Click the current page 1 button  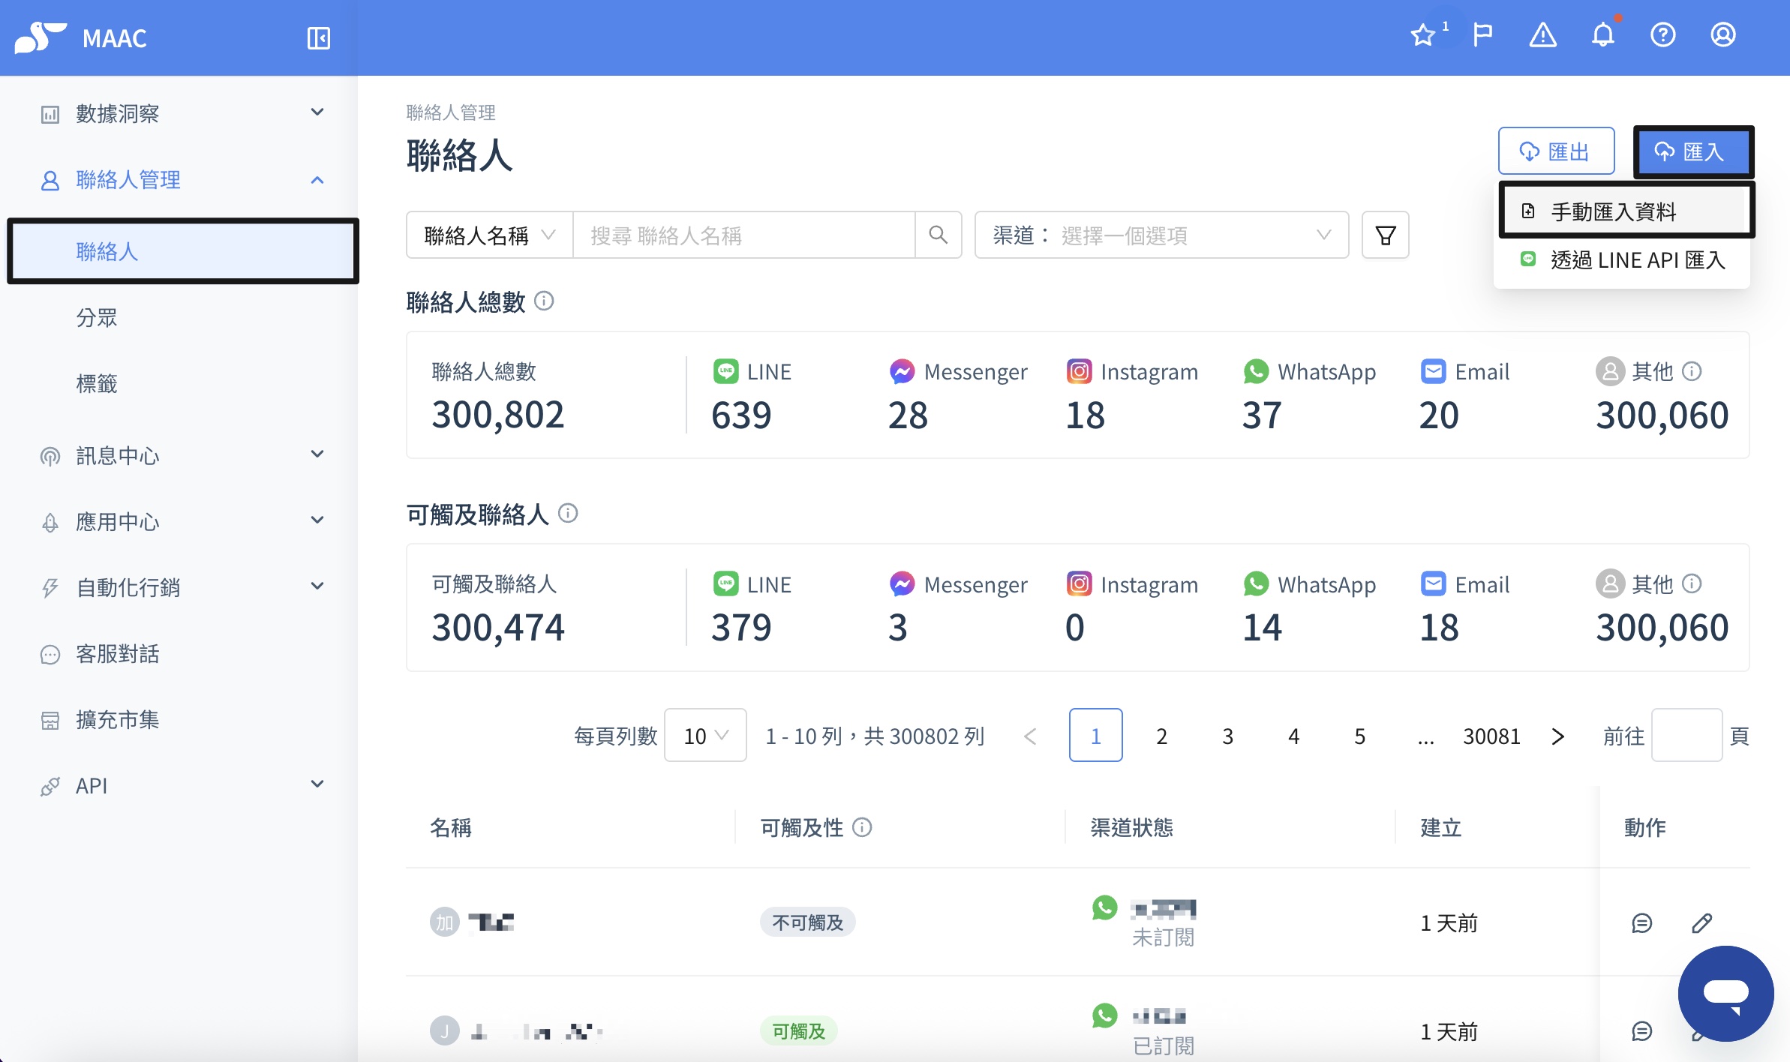pos(1096,735)
